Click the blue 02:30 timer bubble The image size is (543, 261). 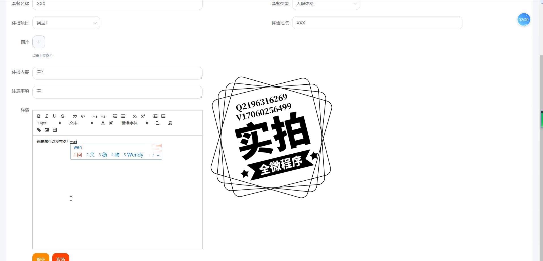pos(523,20)
